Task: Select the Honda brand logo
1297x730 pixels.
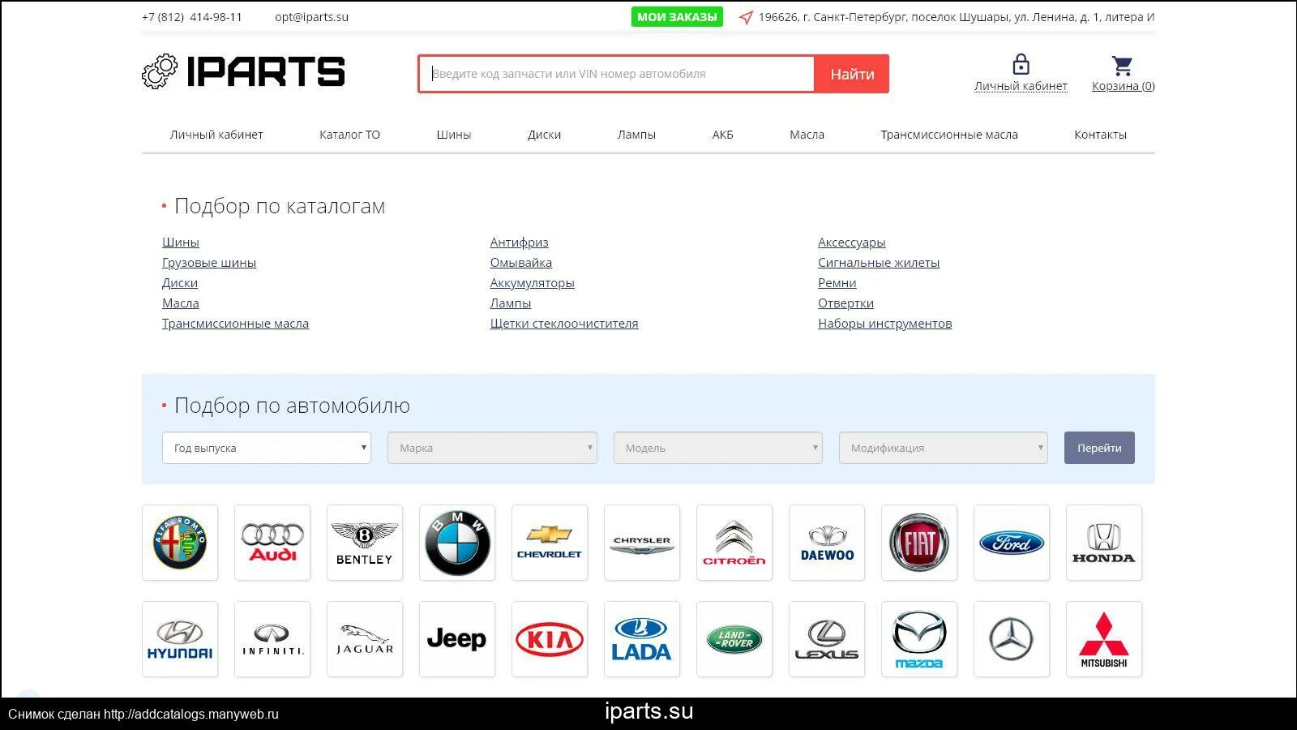Action: coord(1104,543)
